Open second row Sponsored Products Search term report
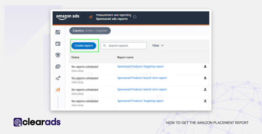262x134 pixels. pyautogui.click(x=142, y=78)
